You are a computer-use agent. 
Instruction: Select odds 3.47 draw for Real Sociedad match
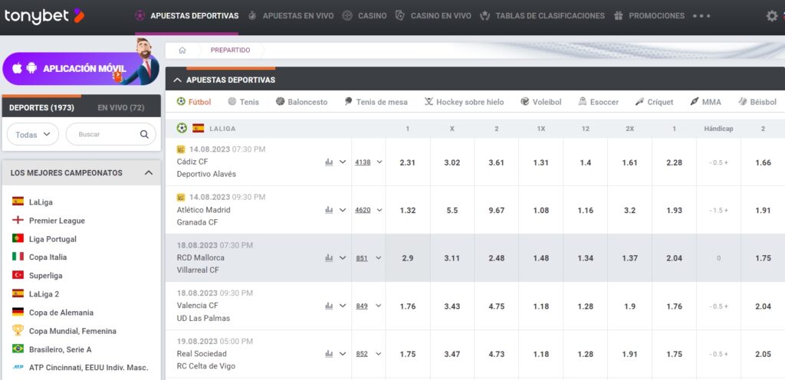point(452,354)
